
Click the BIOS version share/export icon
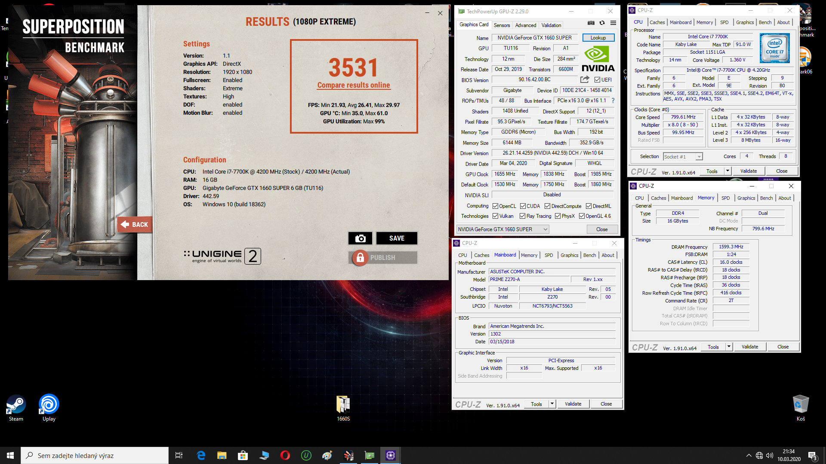coord(585,79)
